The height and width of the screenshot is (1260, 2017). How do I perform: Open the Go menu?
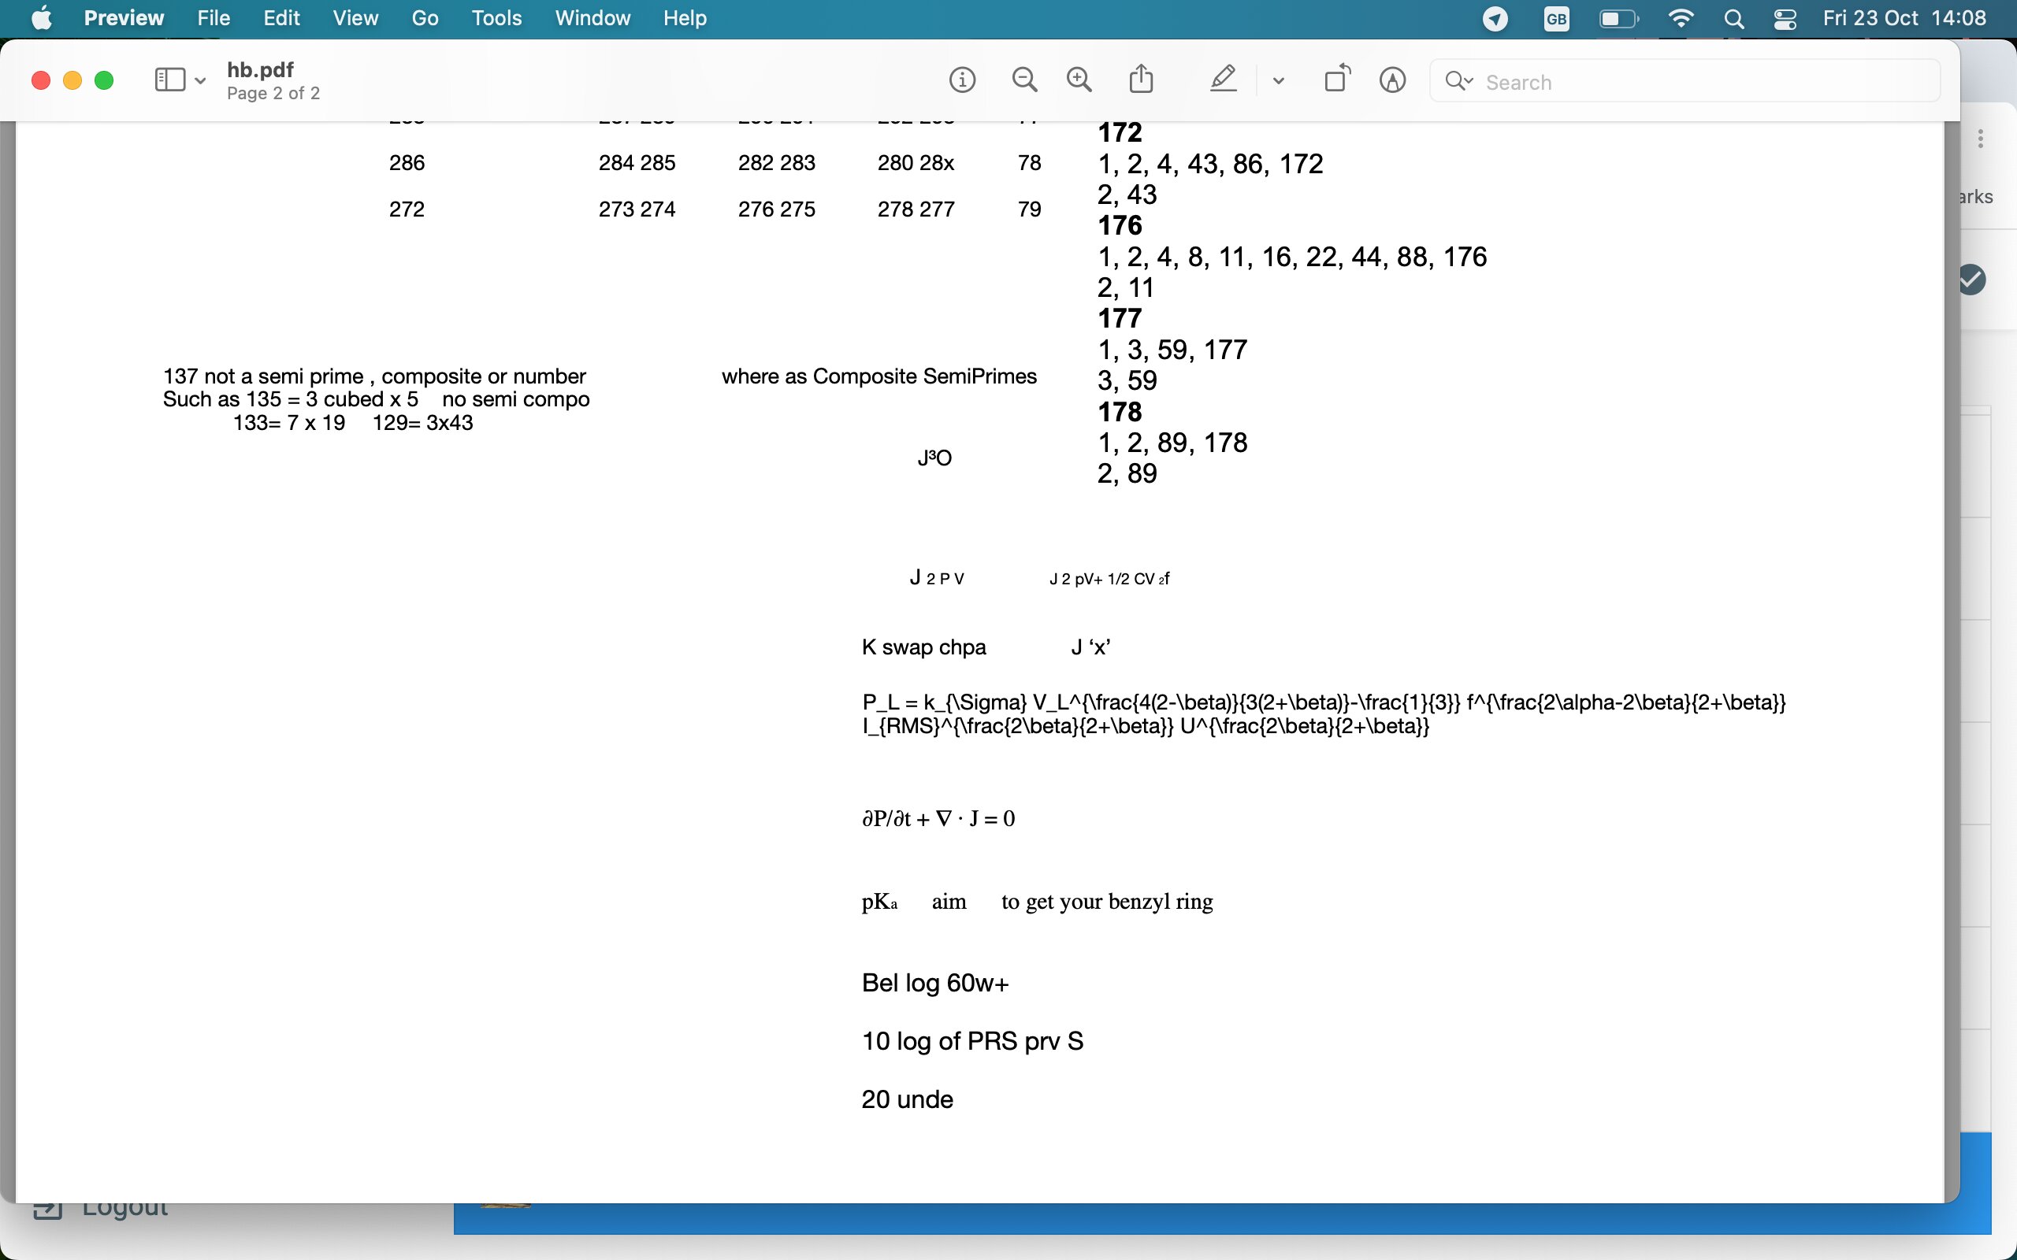click(x=425, y=18)
